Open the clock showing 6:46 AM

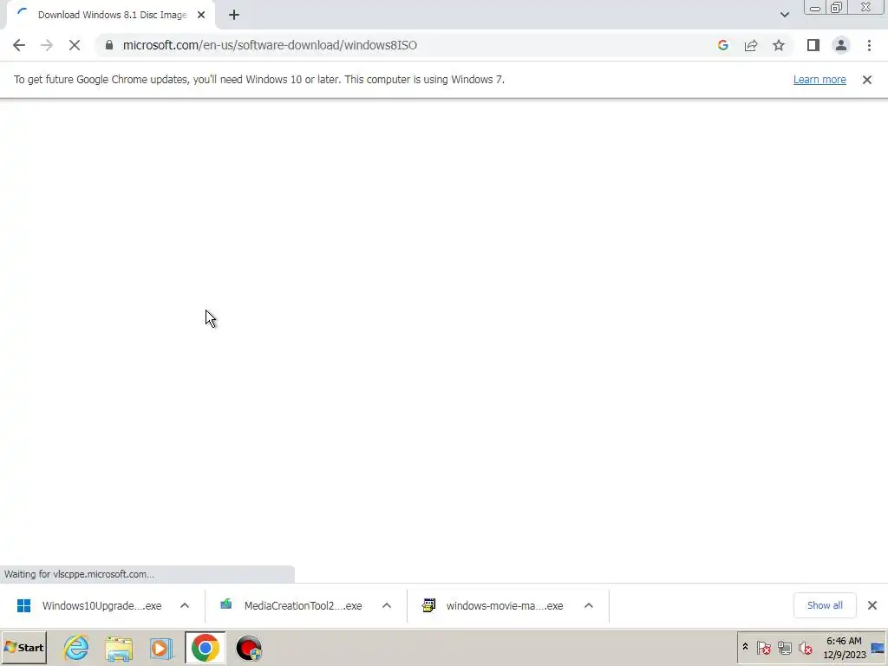845,647
